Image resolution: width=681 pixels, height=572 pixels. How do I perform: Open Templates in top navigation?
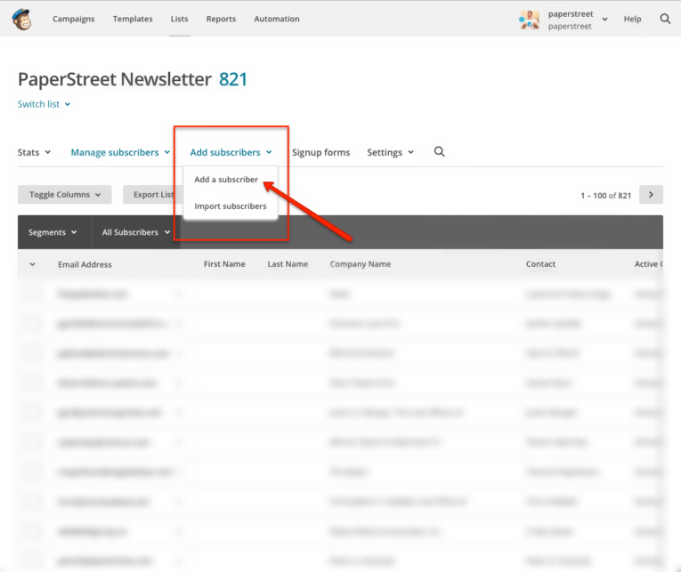[x=133, y=19]
